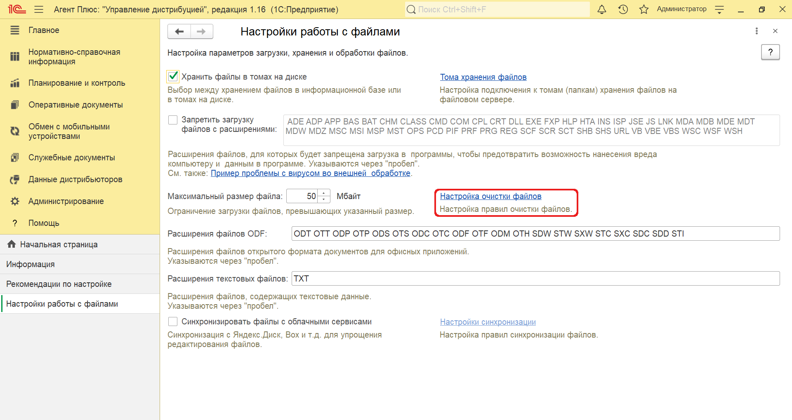Click the global search field
Image resolution: width=792 pixels, height=420 pixels.
(x=497, y=9)
